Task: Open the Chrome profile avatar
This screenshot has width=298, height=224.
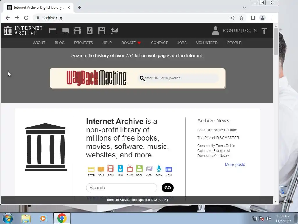Action: click(x=262, y=18)
